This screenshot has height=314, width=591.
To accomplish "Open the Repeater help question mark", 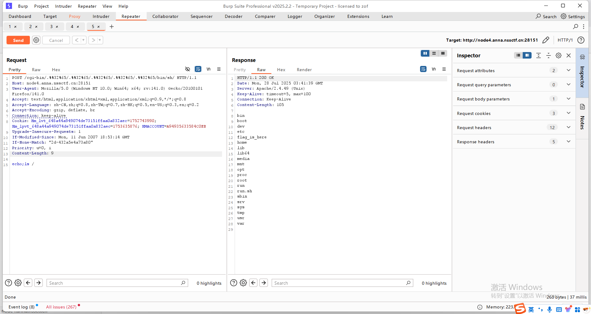I will [581, 40].
